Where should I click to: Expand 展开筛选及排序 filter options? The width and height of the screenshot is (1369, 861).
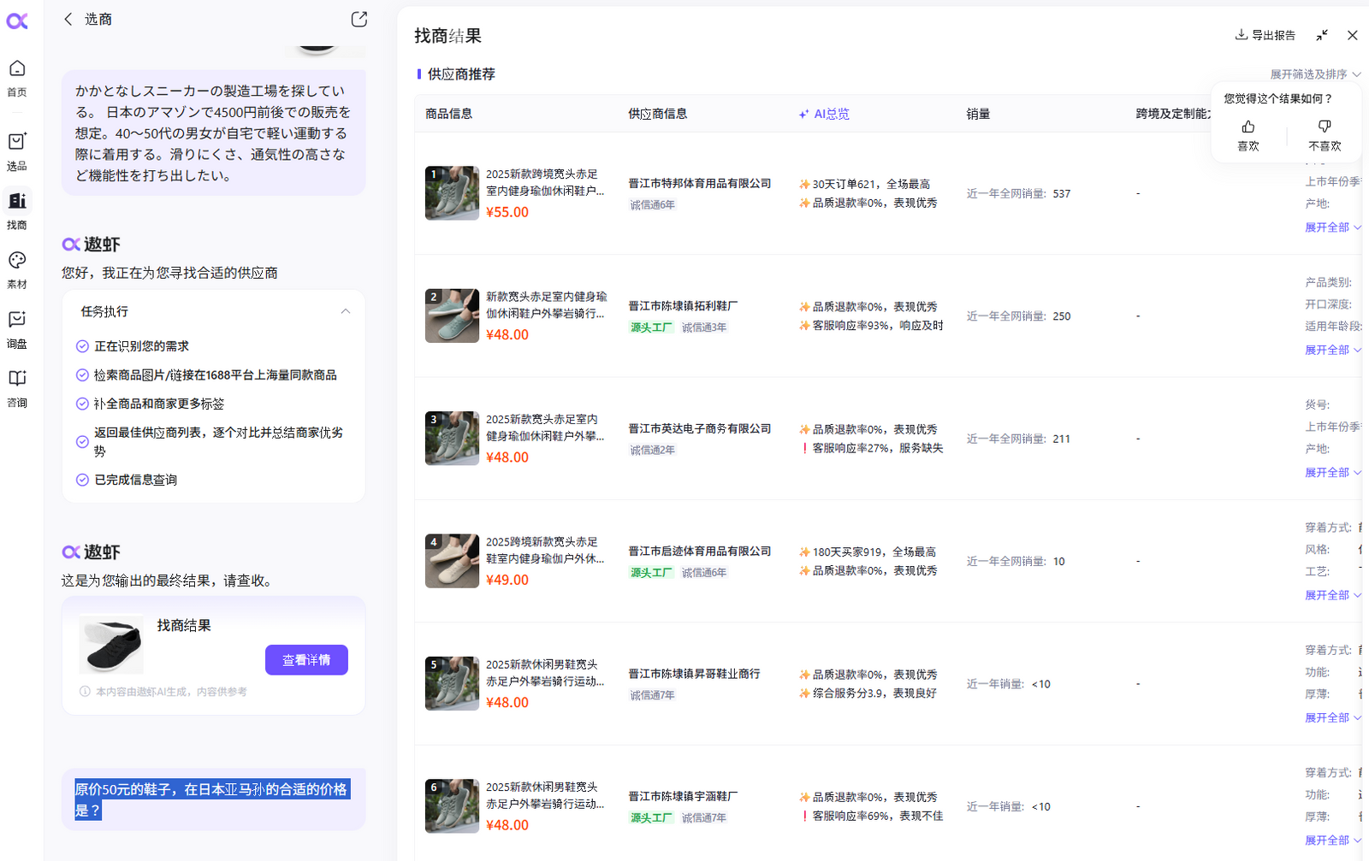[1314, 74]
